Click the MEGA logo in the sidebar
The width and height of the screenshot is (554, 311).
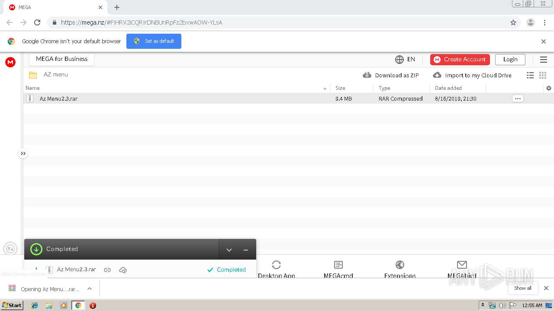click(x=10, y=62)
